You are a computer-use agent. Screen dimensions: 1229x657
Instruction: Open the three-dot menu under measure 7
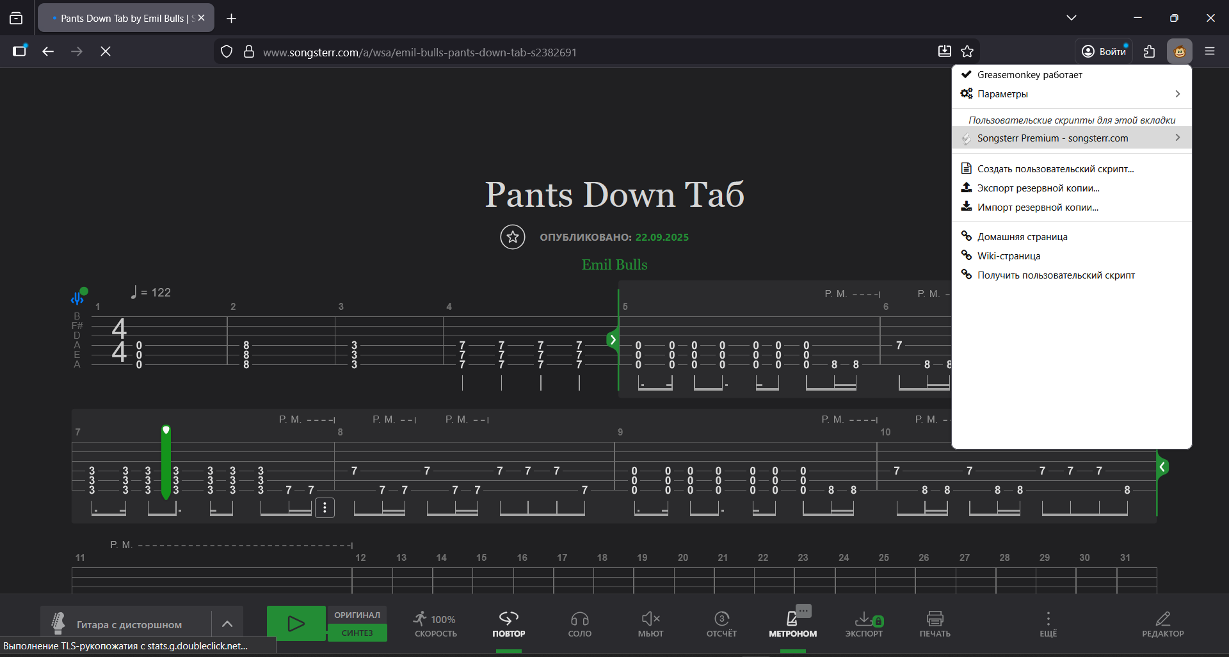[x=325, y=508]
